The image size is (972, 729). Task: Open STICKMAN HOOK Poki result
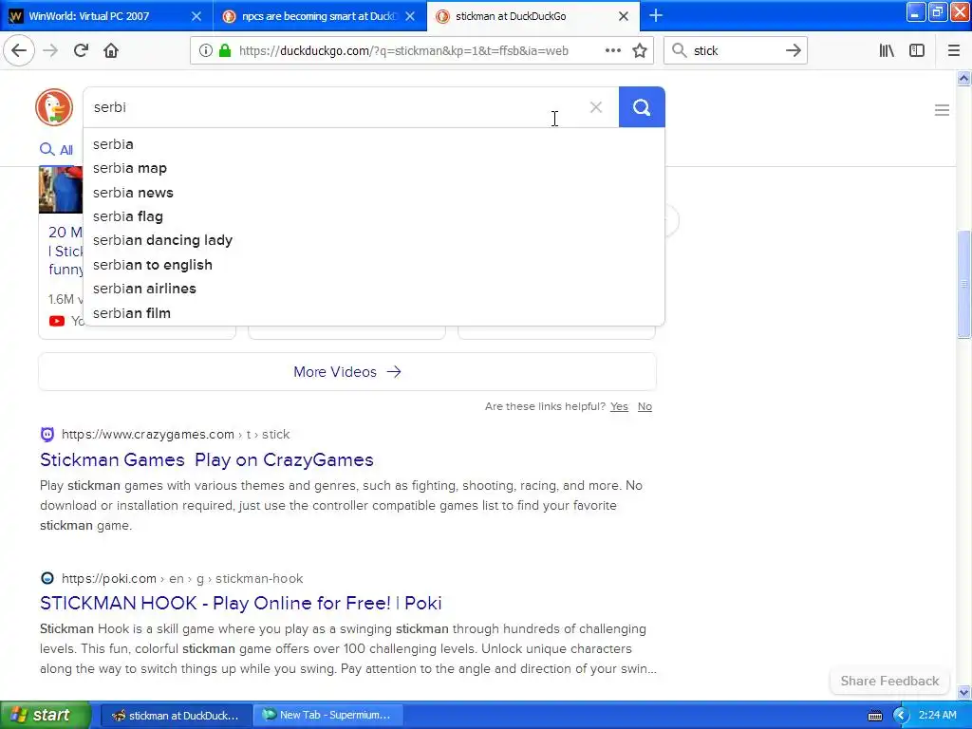point(240,603)
